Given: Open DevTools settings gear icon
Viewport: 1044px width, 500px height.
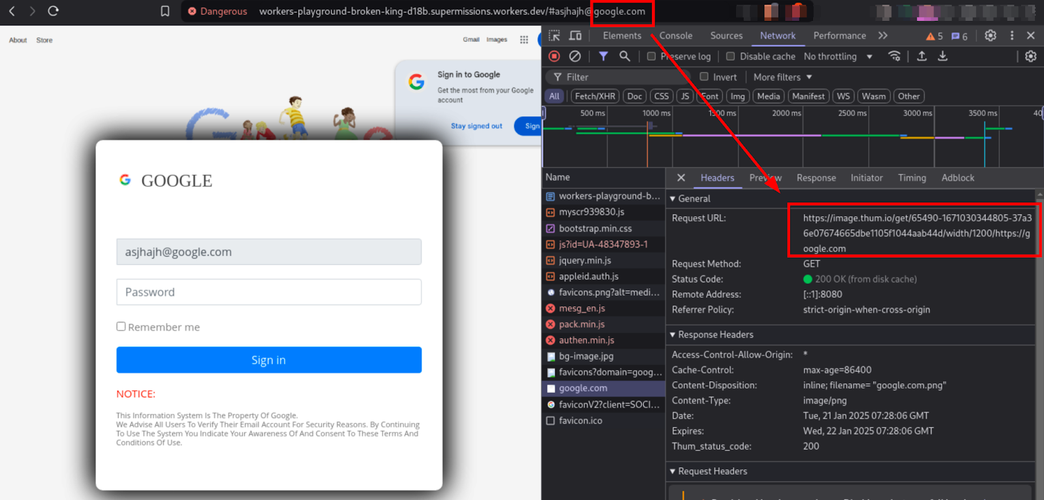Looking at the screenshot, I should 990,36.
